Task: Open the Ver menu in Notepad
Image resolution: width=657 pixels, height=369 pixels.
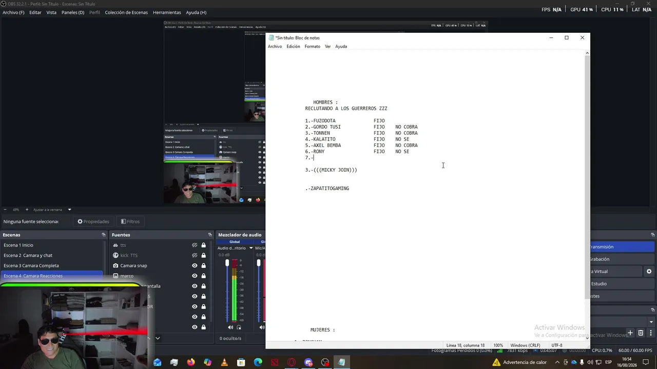Action: (x=327, y=47)
